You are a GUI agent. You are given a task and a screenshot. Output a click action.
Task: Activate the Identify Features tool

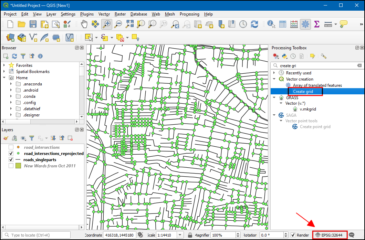[271, 24]
